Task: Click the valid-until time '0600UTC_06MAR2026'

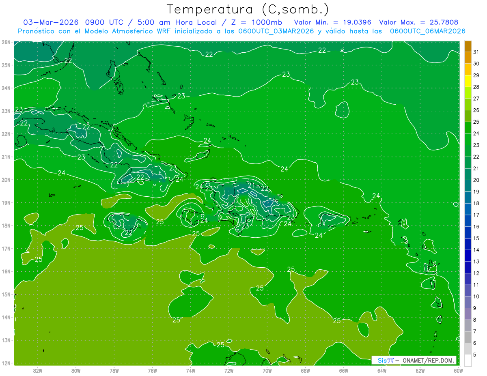Action: [x=427, y=31]
